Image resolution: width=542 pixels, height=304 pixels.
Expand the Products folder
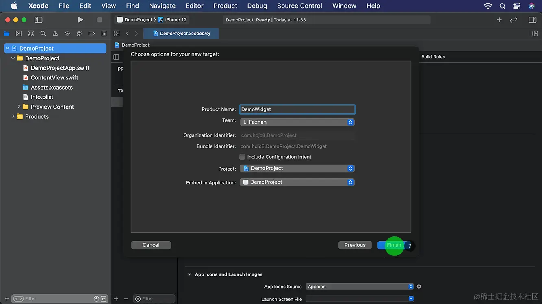pyautogui.click(x=13, y=116)
